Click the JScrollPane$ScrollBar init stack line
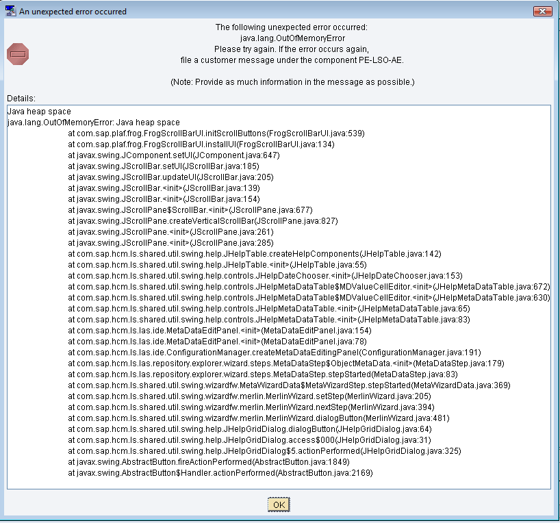Screen dimensions: 560x523 click(190, 210)
